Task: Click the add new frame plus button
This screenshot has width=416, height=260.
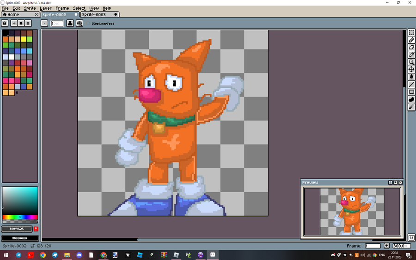Action: point(386,246)
